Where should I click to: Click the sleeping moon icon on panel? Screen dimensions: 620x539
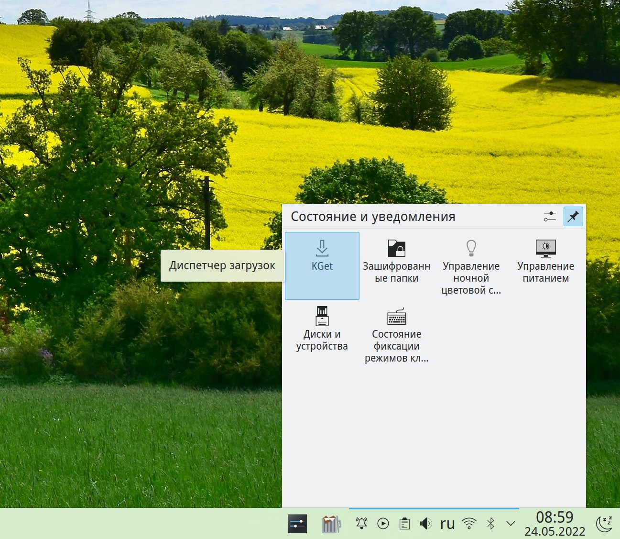tap(605, 524)
